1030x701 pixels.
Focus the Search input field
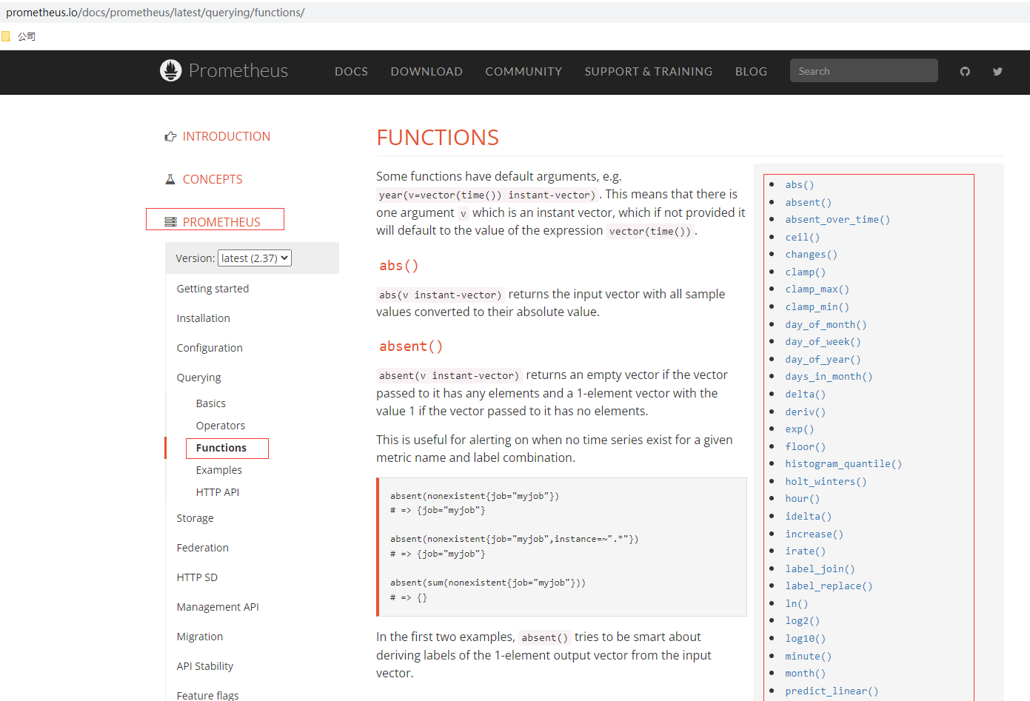[x=863, y=70]
